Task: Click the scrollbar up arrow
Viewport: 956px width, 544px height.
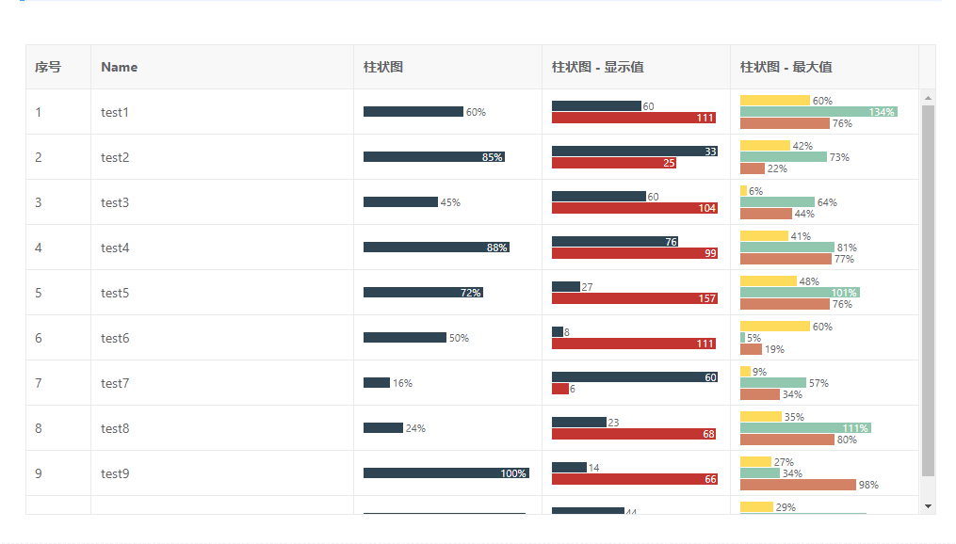Action: (929, 98)
